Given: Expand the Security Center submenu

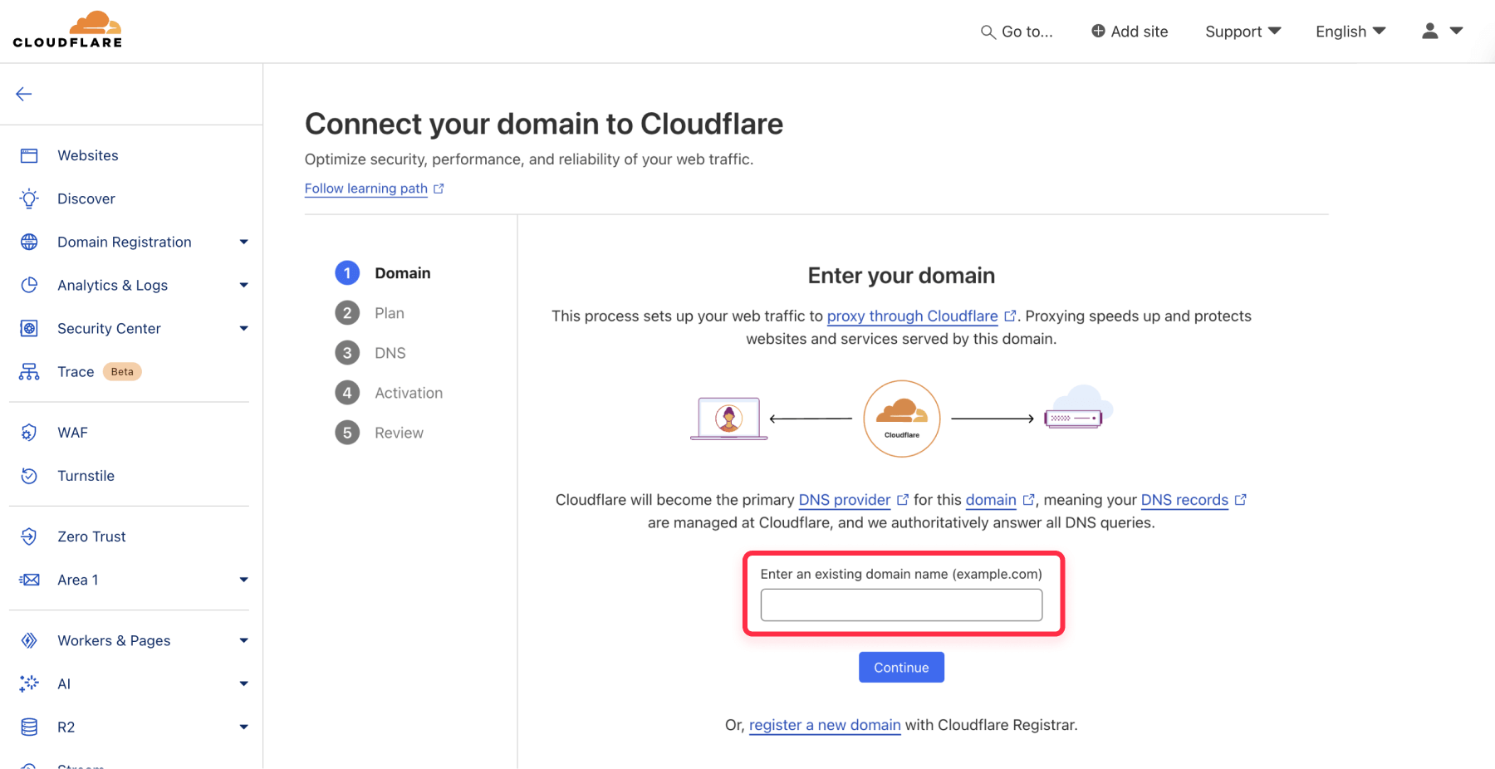Looking at the screenshot, I should (244, 328).
